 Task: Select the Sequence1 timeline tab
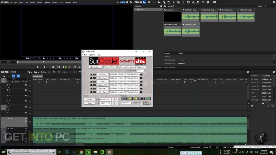click(x=37, y=76)
